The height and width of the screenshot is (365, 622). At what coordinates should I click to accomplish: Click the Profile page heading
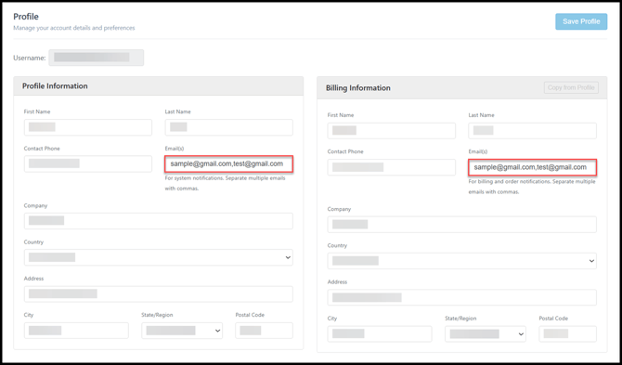pyautogui.click(x=26, y=17)
